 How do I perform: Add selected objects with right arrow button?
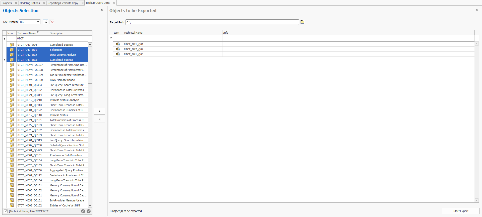coord(99,111)
